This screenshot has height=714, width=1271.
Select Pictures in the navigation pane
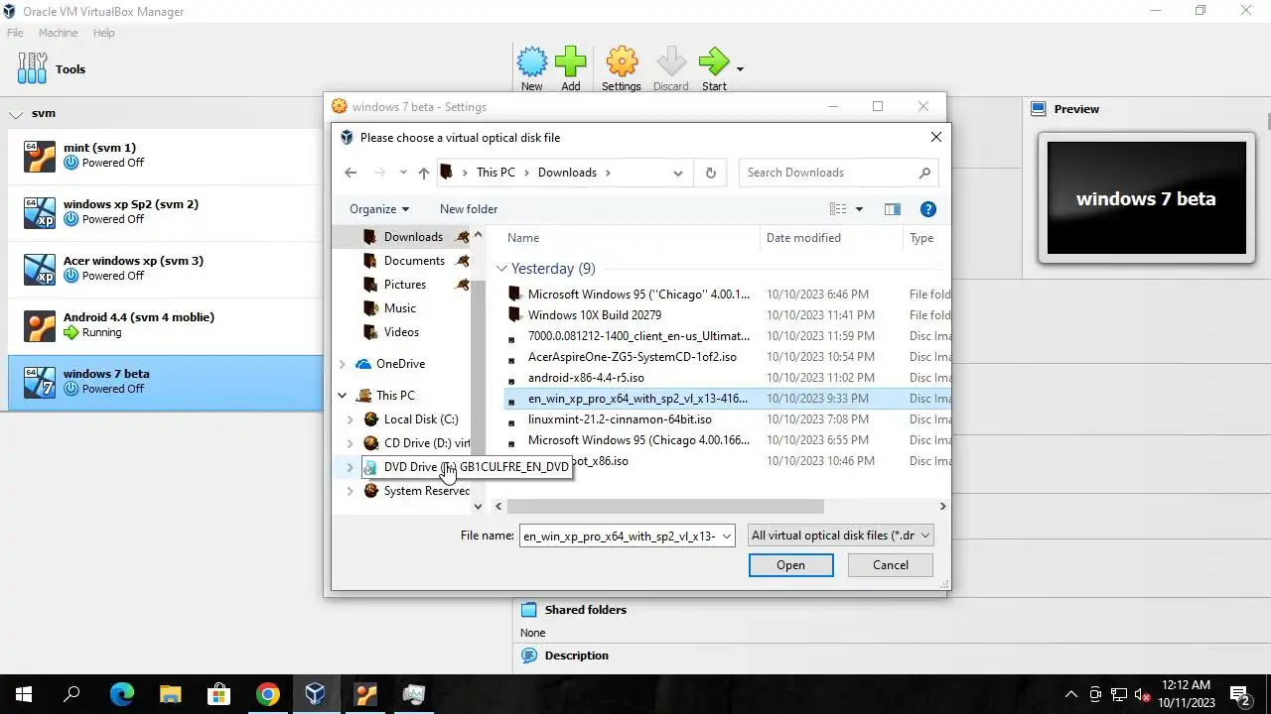coord(405,285)
